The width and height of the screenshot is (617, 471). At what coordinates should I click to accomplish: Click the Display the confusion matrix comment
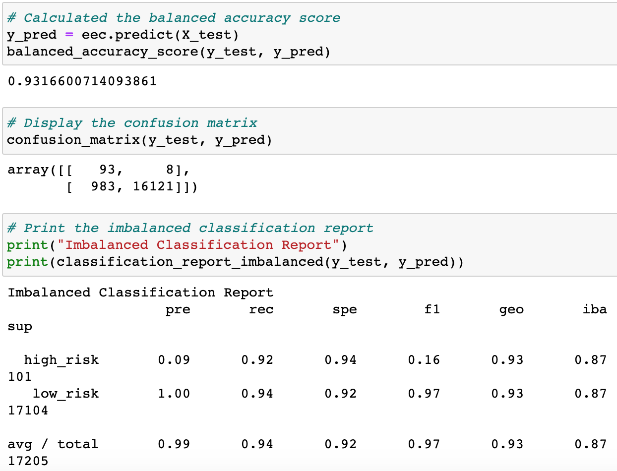coord(132,123)
